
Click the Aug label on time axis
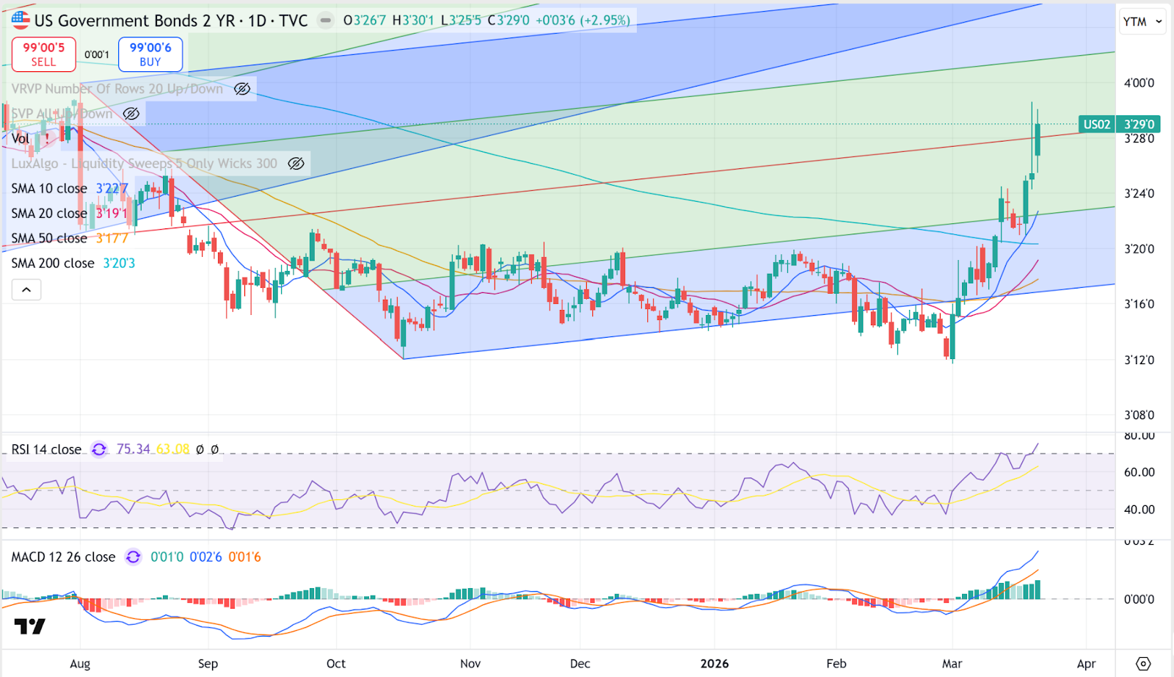click(x=80, y=664)
